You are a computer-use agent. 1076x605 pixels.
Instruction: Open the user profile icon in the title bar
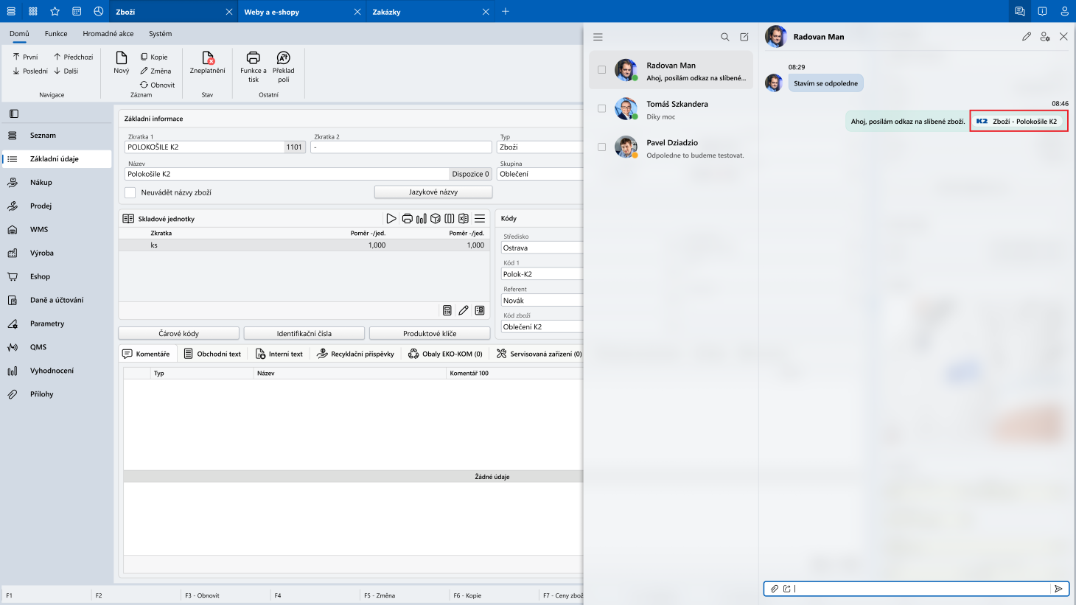(x=1064, y=12)
